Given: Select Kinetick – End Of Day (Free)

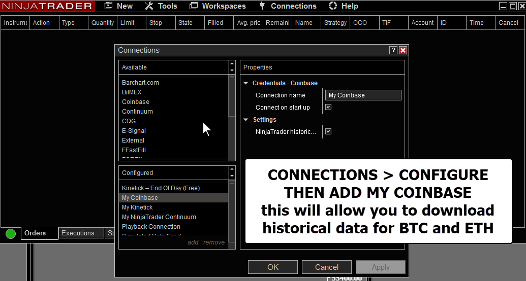Looking at the screenshot, I should tap(161, 188).
